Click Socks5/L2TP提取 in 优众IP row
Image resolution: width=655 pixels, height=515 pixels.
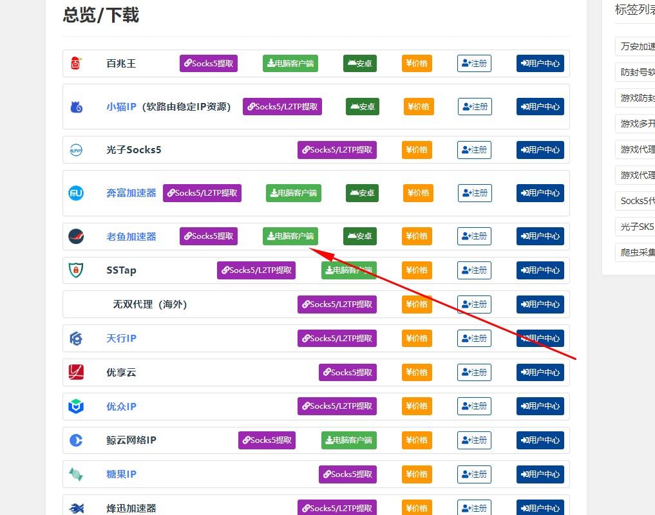(337, 406)
